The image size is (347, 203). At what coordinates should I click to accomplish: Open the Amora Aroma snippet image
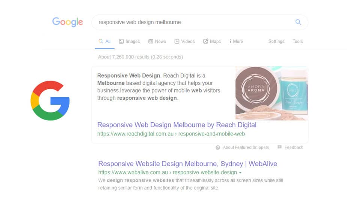(272, 93)
